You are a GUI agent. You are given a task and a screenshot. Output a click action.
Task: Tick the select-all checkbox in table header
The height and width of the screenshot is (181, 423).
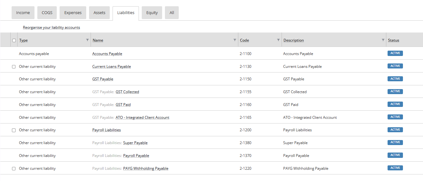pyautogui.click(x=14, y=40)
